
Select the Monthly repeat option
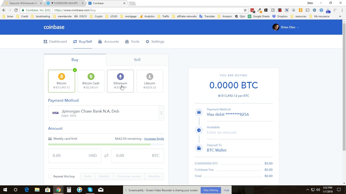point(154,176)
